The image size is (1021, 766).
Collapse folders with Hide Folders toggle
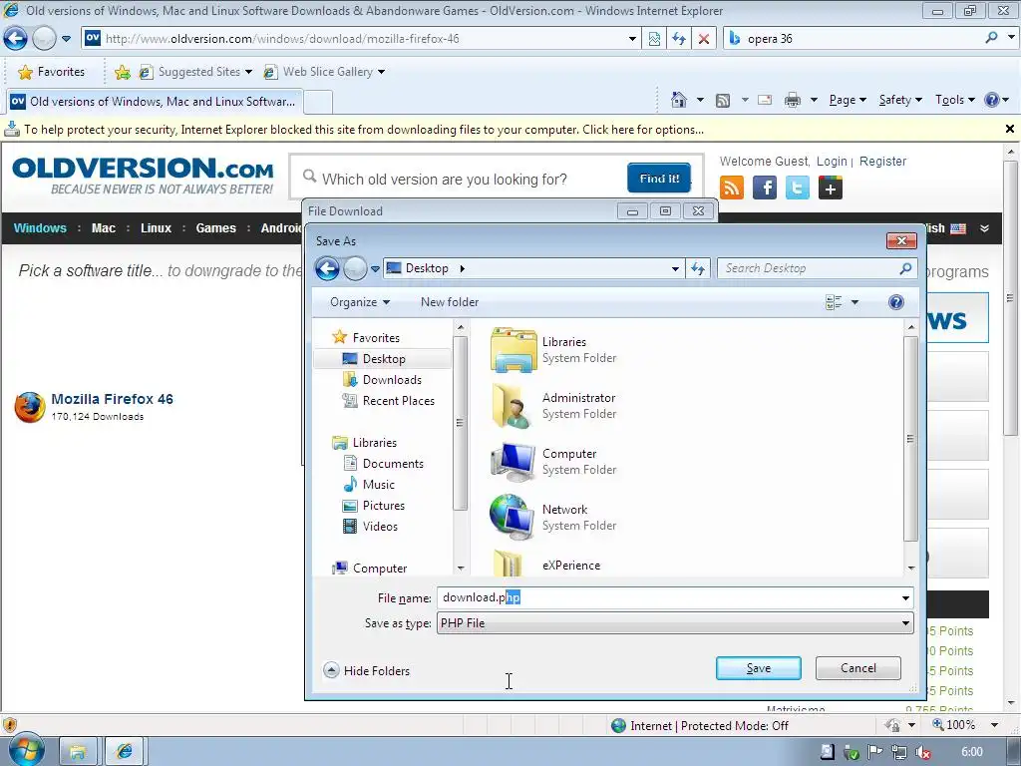[366, 670]
